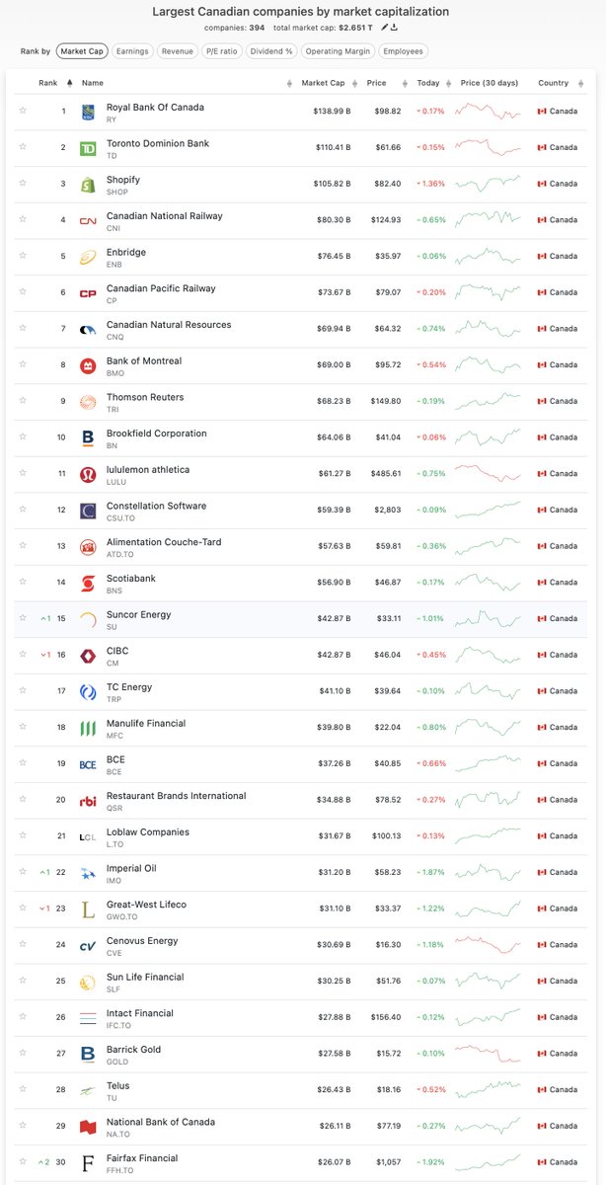Switch ranking to P/E ratio
The height and width of the screenshot is (1185, 606).
(x=223, y=50)
